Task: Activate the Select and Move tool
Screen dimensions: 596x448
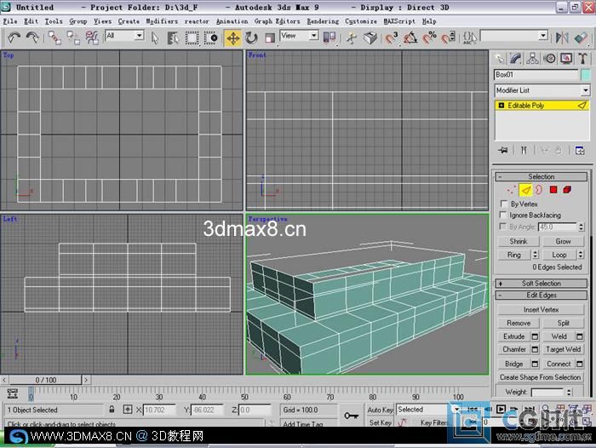Action: 233,38
